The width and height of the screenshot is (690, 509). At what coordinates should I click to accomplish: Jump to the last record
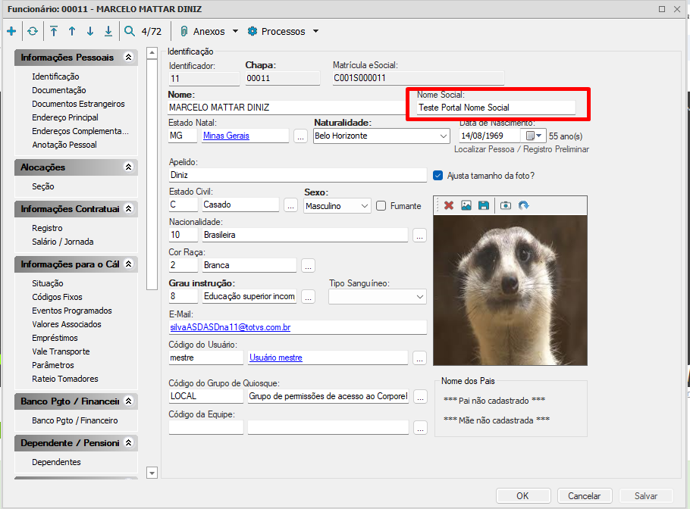[x=108, y=31]
